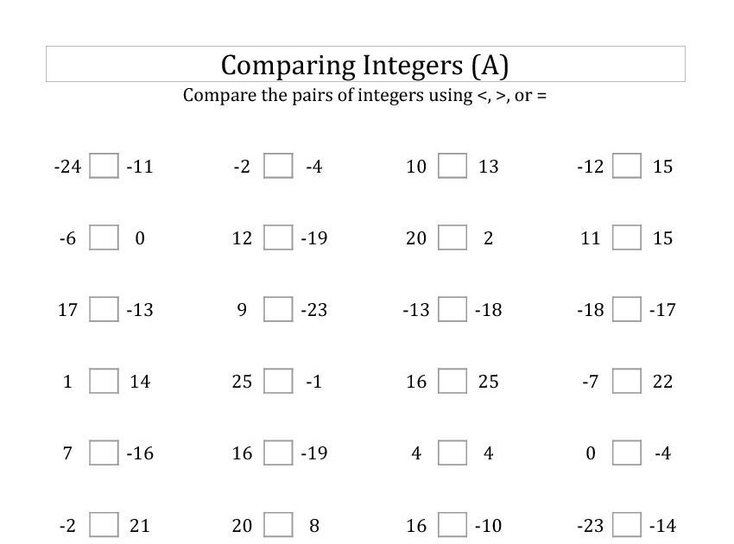Screen dimensions: 734x544
Task: Click the answer box between -24 and -11
Action: (104, 166)
